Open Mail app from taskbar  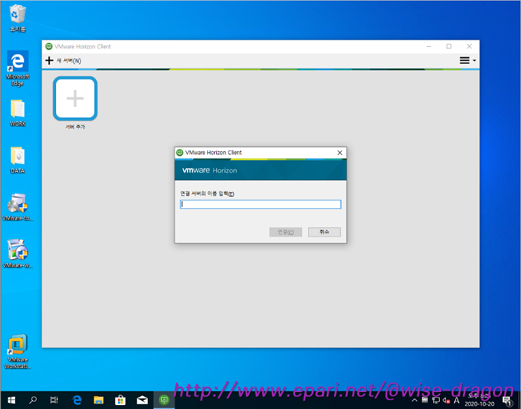click(142, 400)
